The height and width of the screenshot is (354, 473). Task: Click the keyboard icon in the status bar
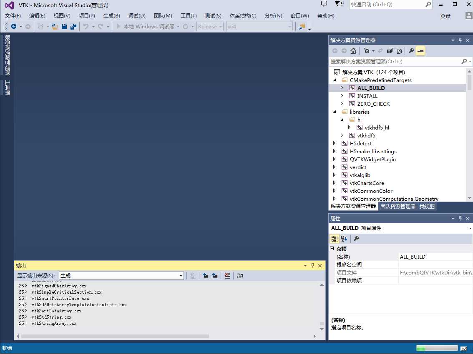coord(464,348)
